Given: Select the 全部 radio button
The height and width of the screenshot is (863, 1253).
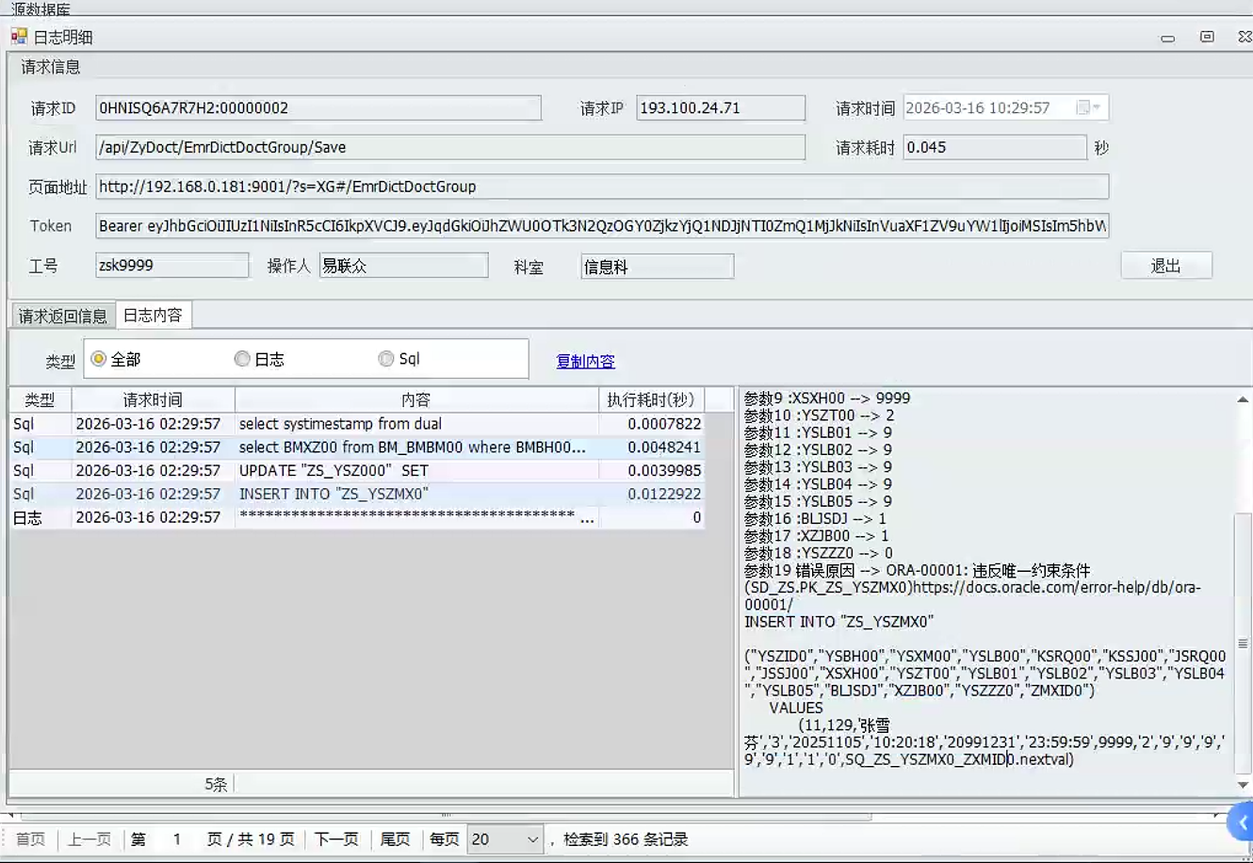Looking at the screenshot, I should [99, 359].
